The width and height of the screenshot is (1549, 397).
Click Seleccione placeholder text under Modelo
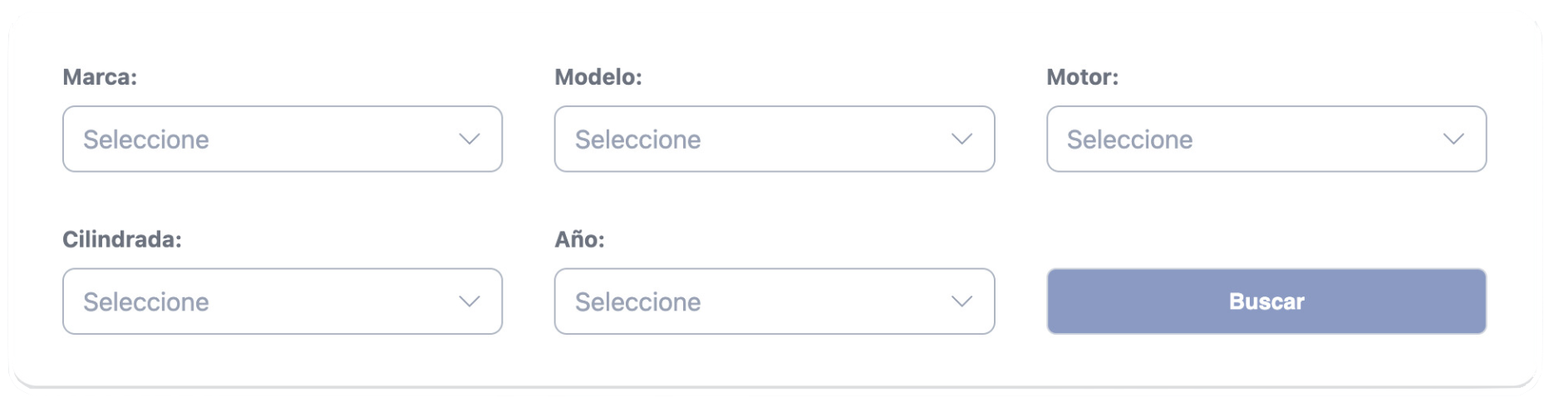pos(638,140)
